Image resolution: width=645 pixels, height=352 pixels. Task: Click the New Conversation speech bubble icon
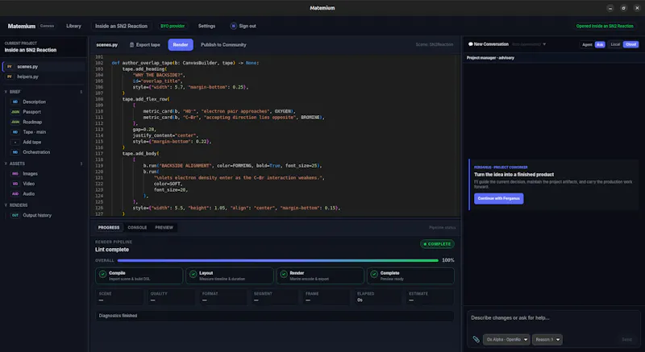471,44
